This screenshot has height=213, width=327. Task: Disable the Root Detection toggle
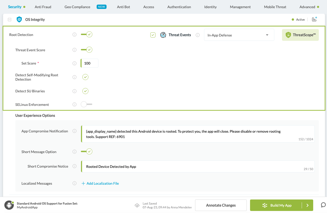coord(86,34)
